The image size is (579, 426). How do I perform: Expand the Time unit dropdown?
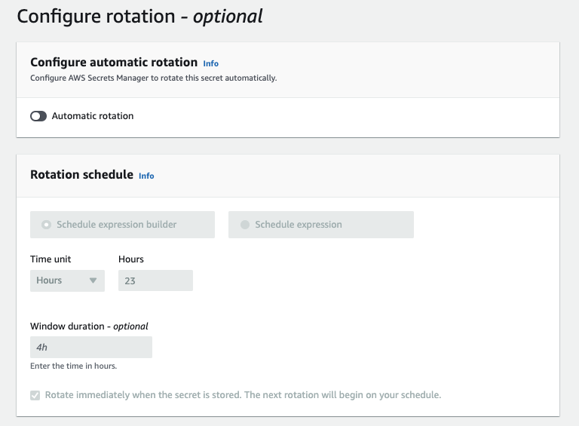pyautogui.click(x=66, y=280)
